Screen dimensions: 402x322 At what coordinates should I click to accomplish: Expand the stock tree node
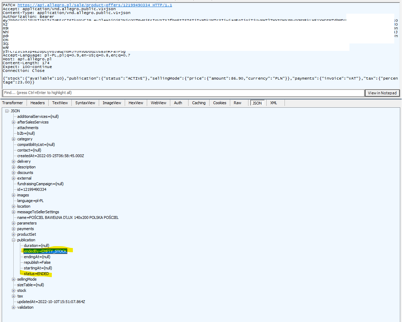13,290
